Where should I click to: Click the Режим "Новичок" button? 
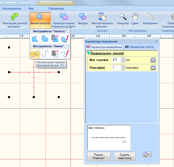pos(99,156)
